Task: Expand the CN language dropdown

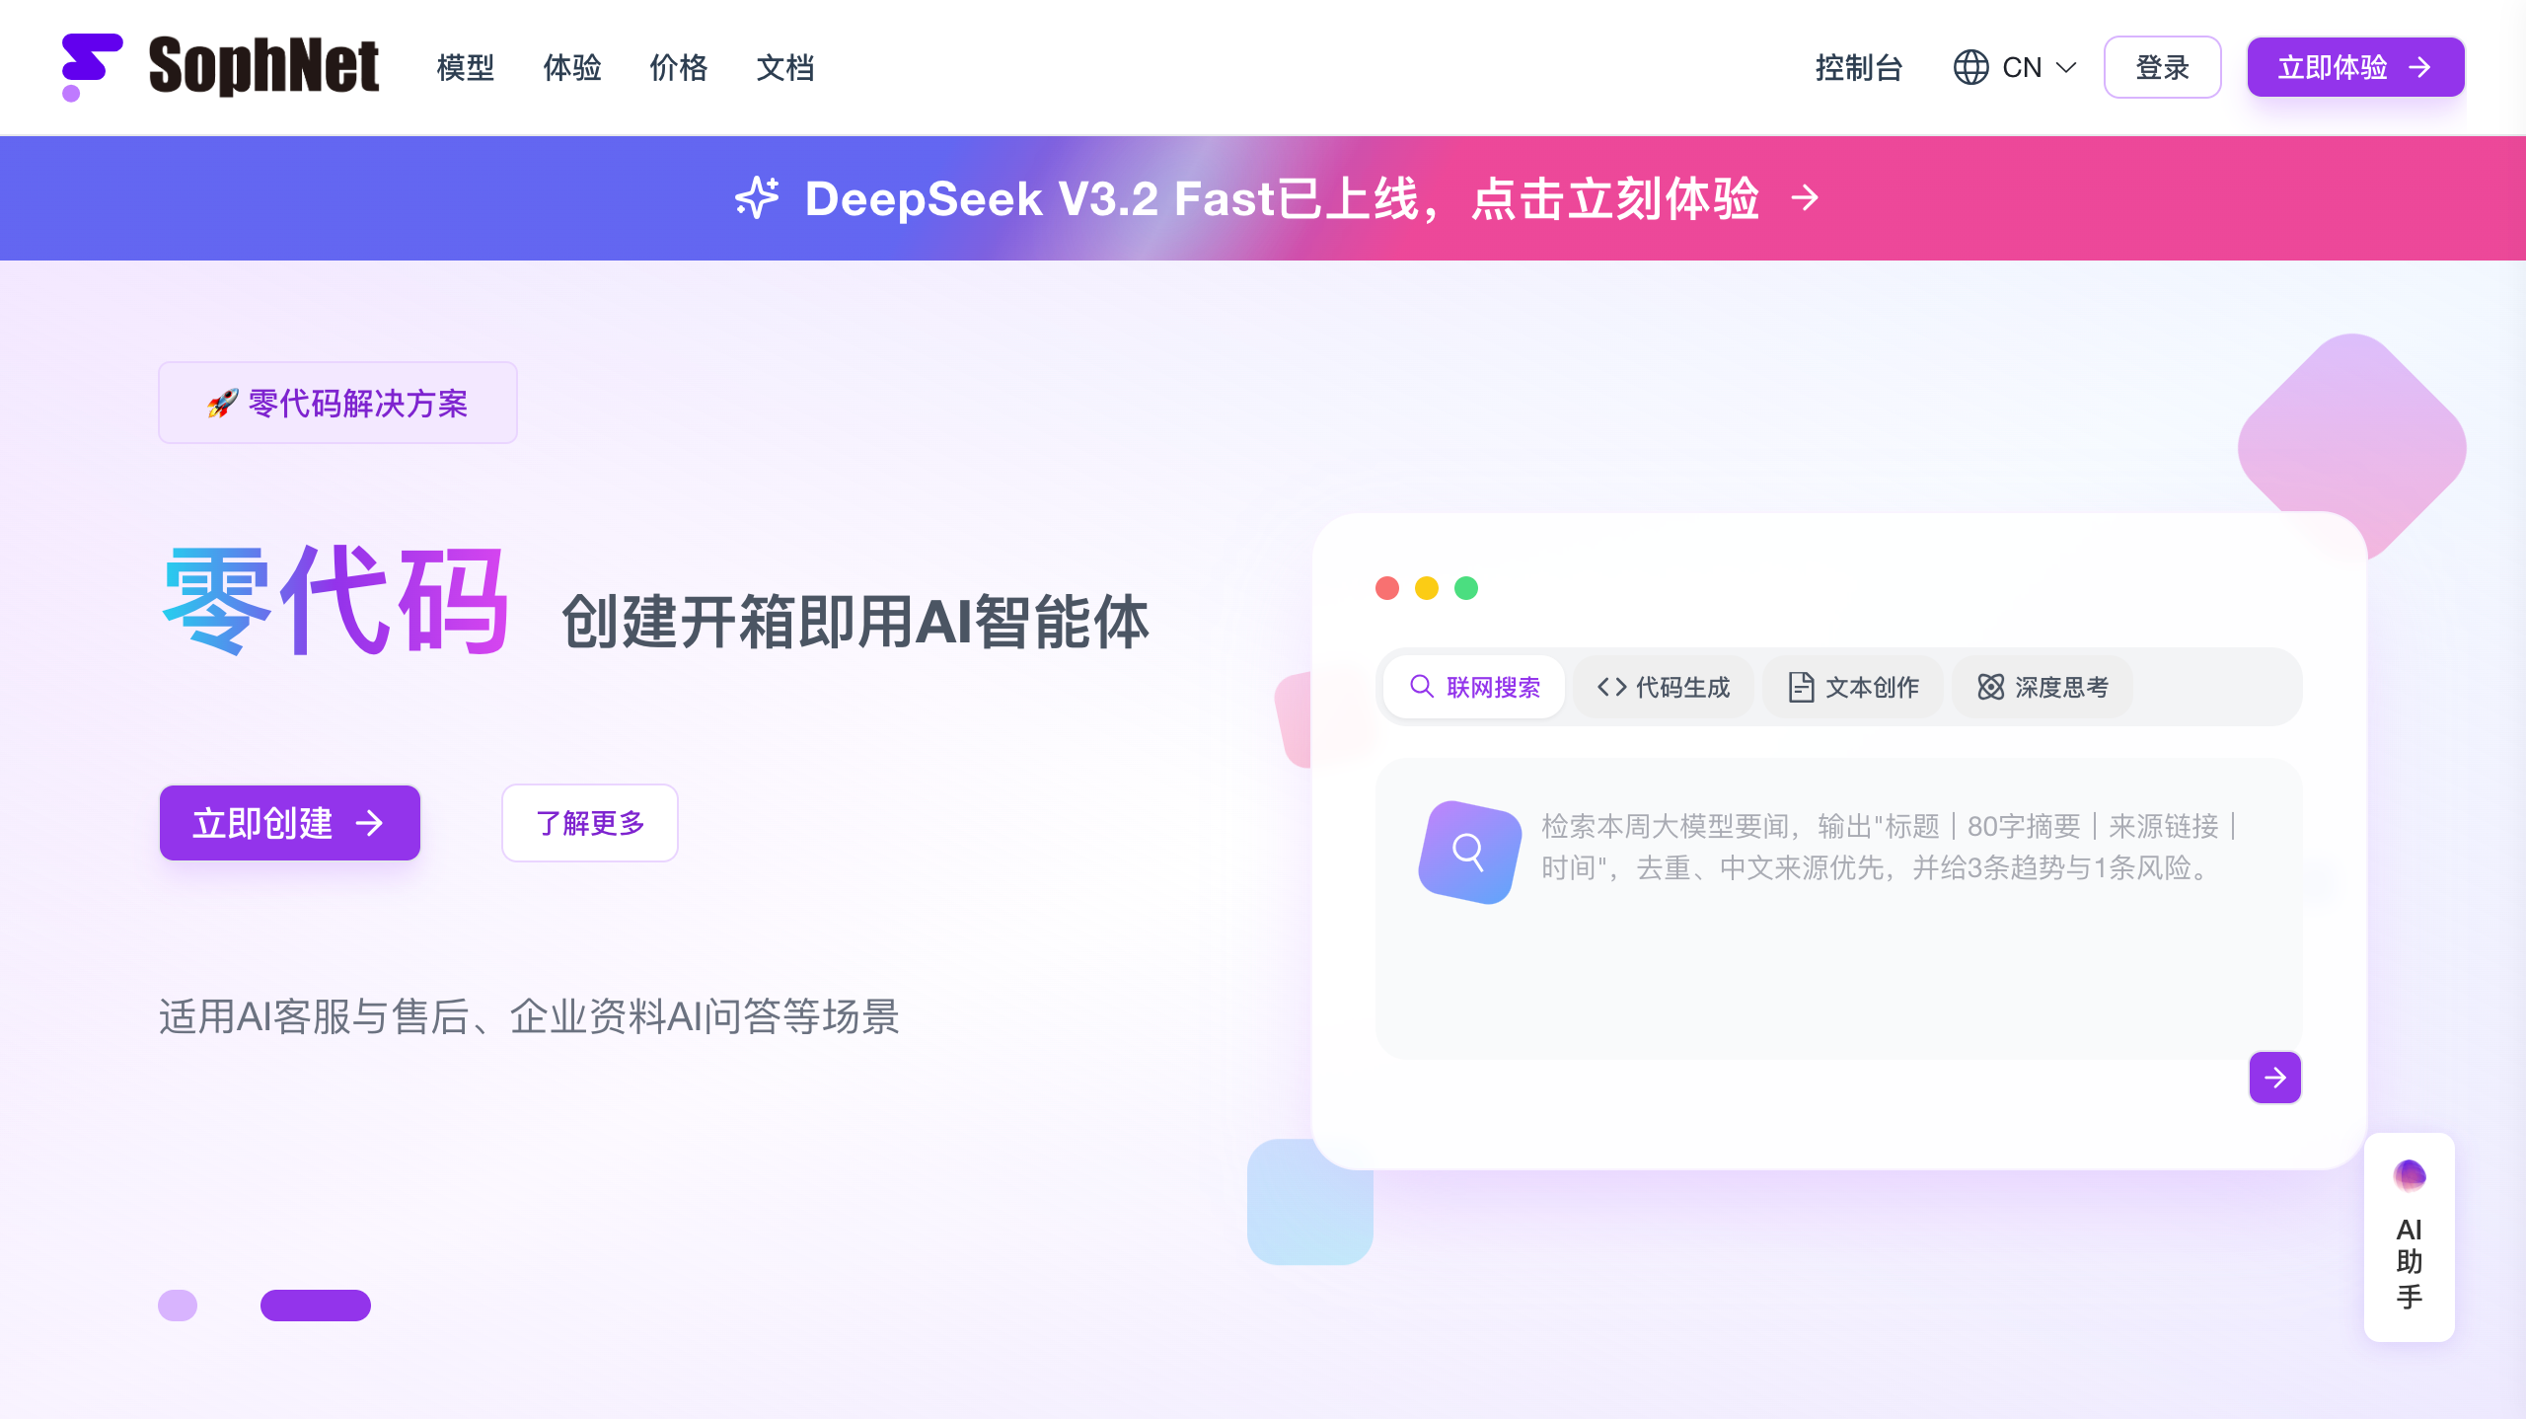Action: [x=2016, y=67]
